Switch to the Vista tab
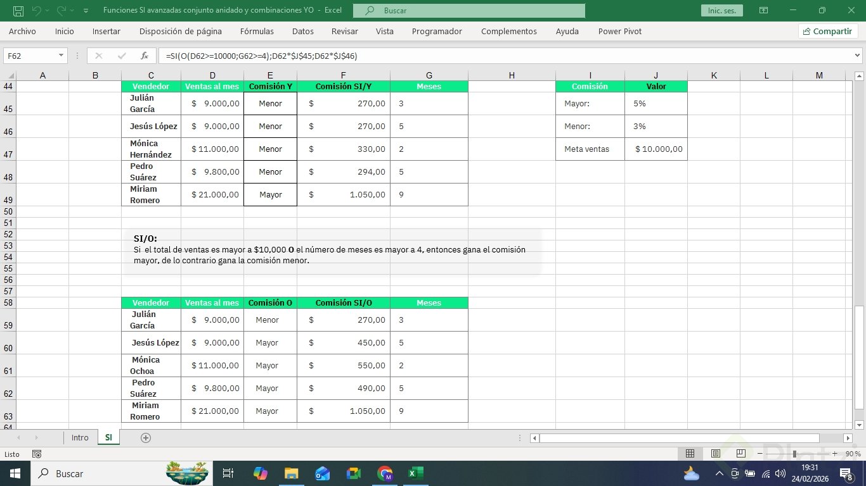This screenshot has width=866, height=486. [385, 31]
